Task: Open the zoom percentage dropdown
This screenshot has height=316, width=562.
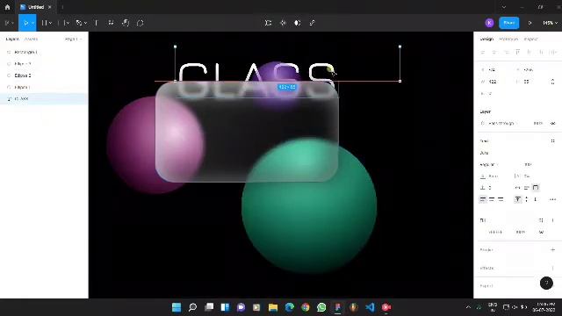Action: coord(550,23)
